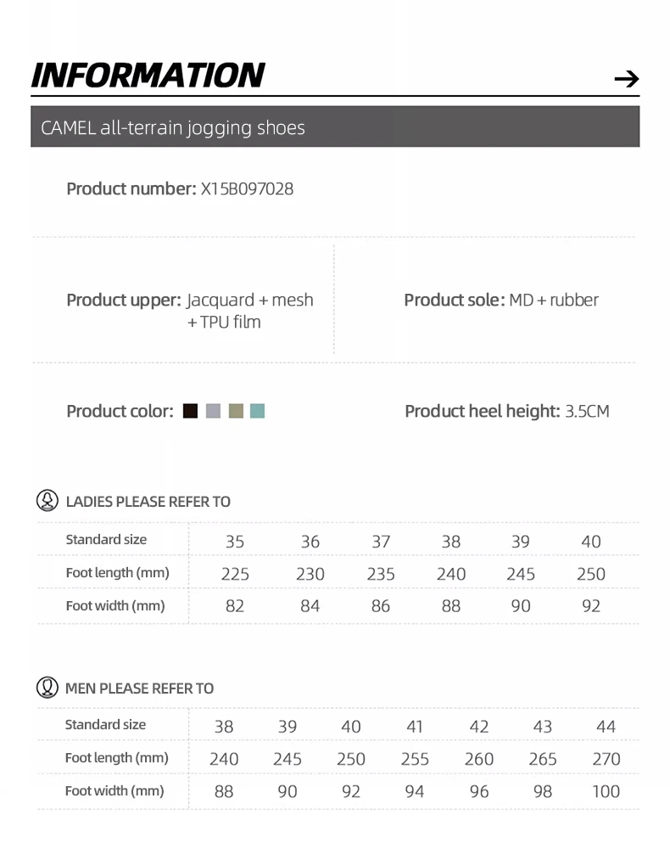Viewport: 670px width, 860px height.
Task: Click the ladies profile icon
Action: [47, 501]
